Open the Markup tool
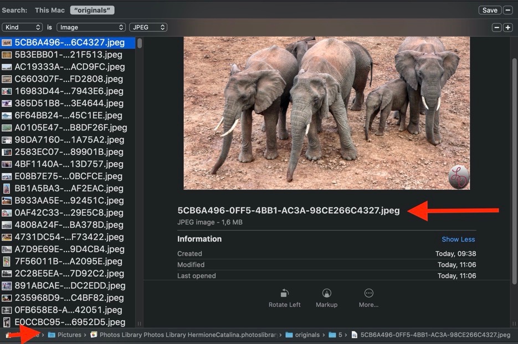518x344 pixels. (x=326, y=294)
